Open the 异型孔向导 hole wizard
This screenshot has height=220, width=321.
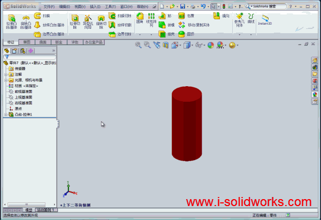tap(88, 21)
